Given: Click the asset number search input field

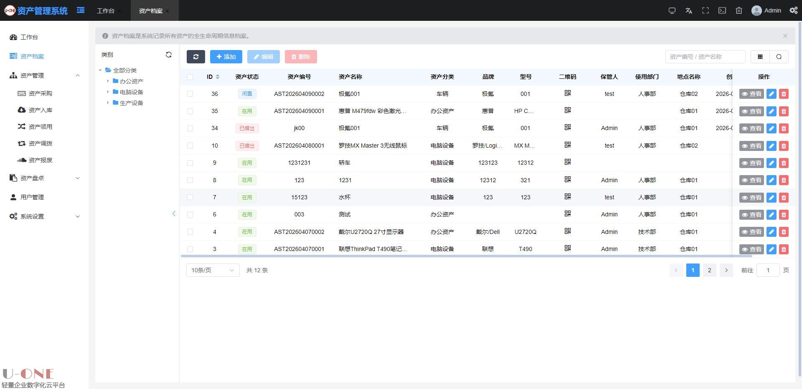Looking at the screenshot, I should 705,57.
